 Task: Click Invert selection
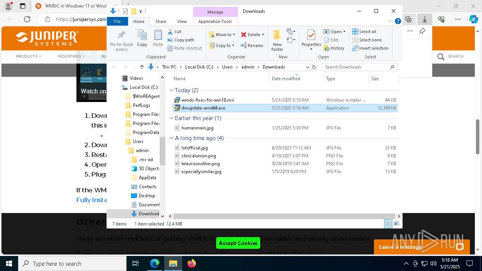pos(371,48)
